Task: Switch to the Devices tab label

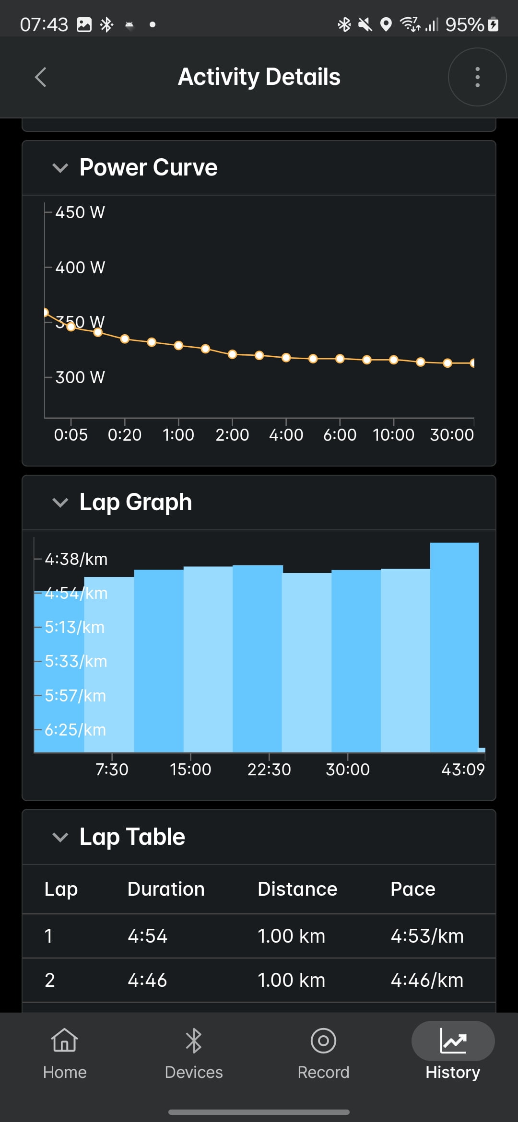Action: pyautogui.click(x=194, y=1072)
